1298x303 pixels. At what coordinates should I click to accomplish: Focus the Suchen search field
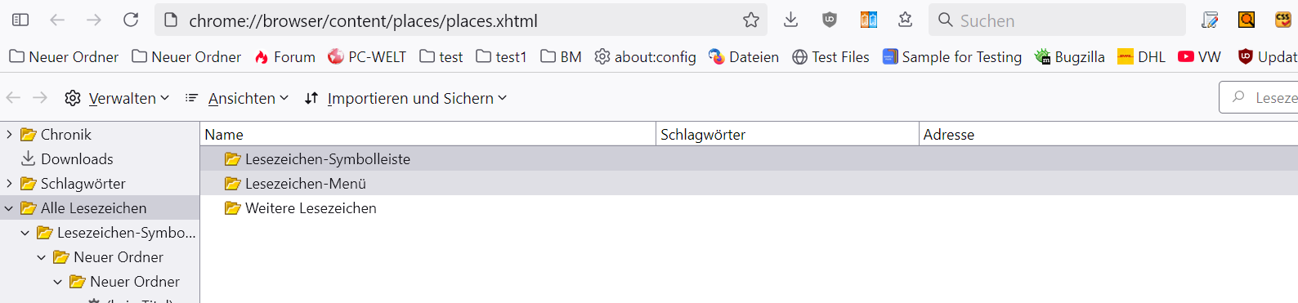click(x=1057, y=20)
